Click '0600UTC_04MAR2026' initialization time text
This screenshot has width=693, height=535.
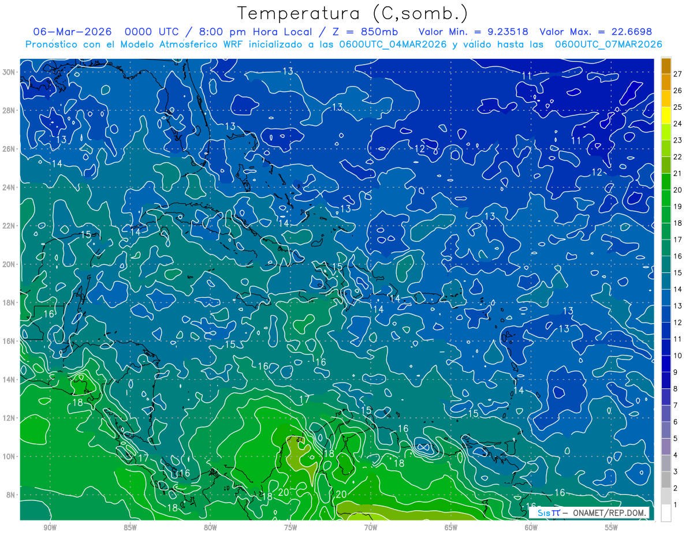pos(393,44)
